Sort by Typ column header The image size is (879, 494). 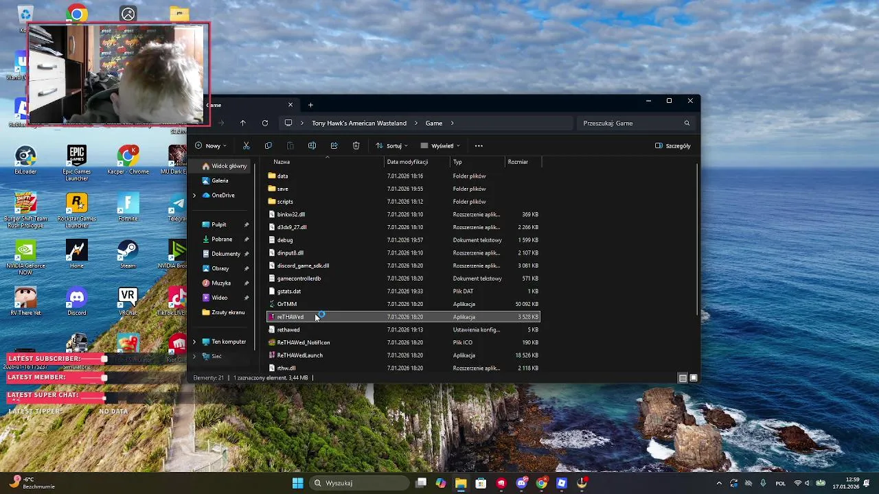(478, 162)
